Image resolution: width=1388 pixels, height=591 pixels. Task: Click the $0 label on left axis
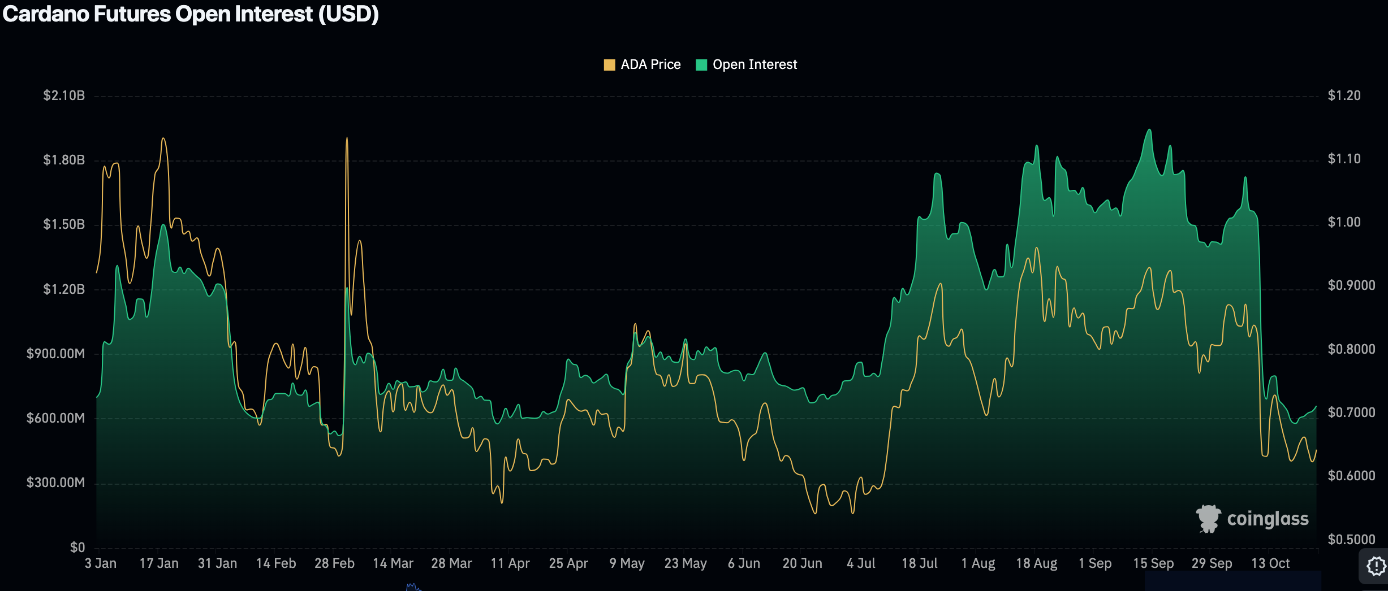coord(77,547)
